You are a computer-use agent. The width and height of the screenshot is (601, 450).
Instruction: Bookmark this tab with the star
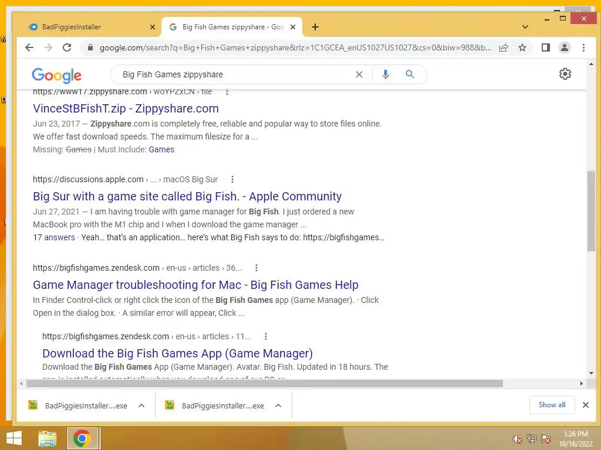tap(522, 47)
